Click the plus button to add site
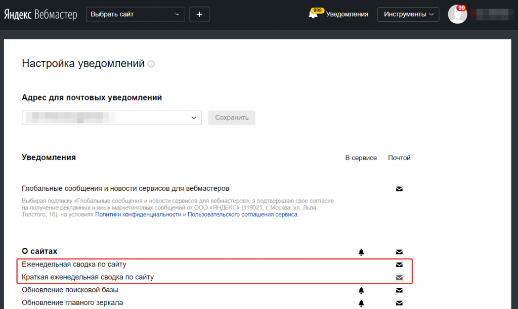This screenshot has height=309, width=518. [199, 15]
